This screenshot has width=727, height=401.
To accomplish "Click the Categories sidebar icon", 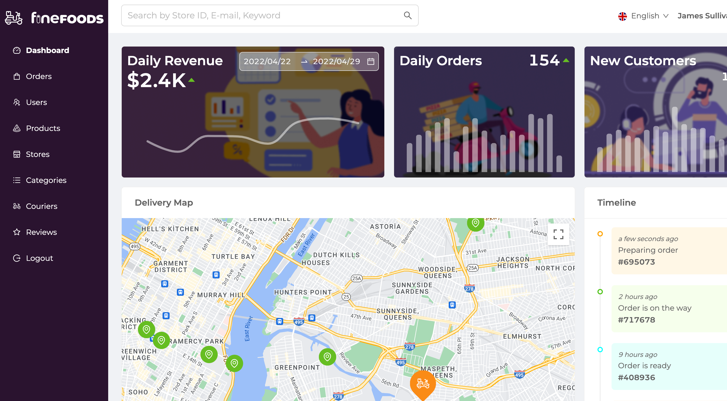I will tap(17, 180).
